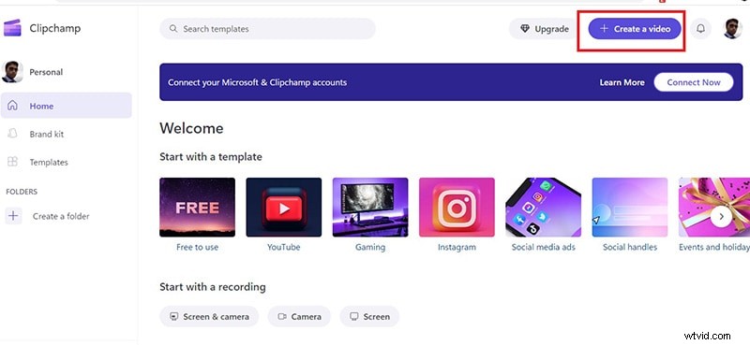Start a Camera recording
This screenshot has width=750, height=345.
(299, 316)
